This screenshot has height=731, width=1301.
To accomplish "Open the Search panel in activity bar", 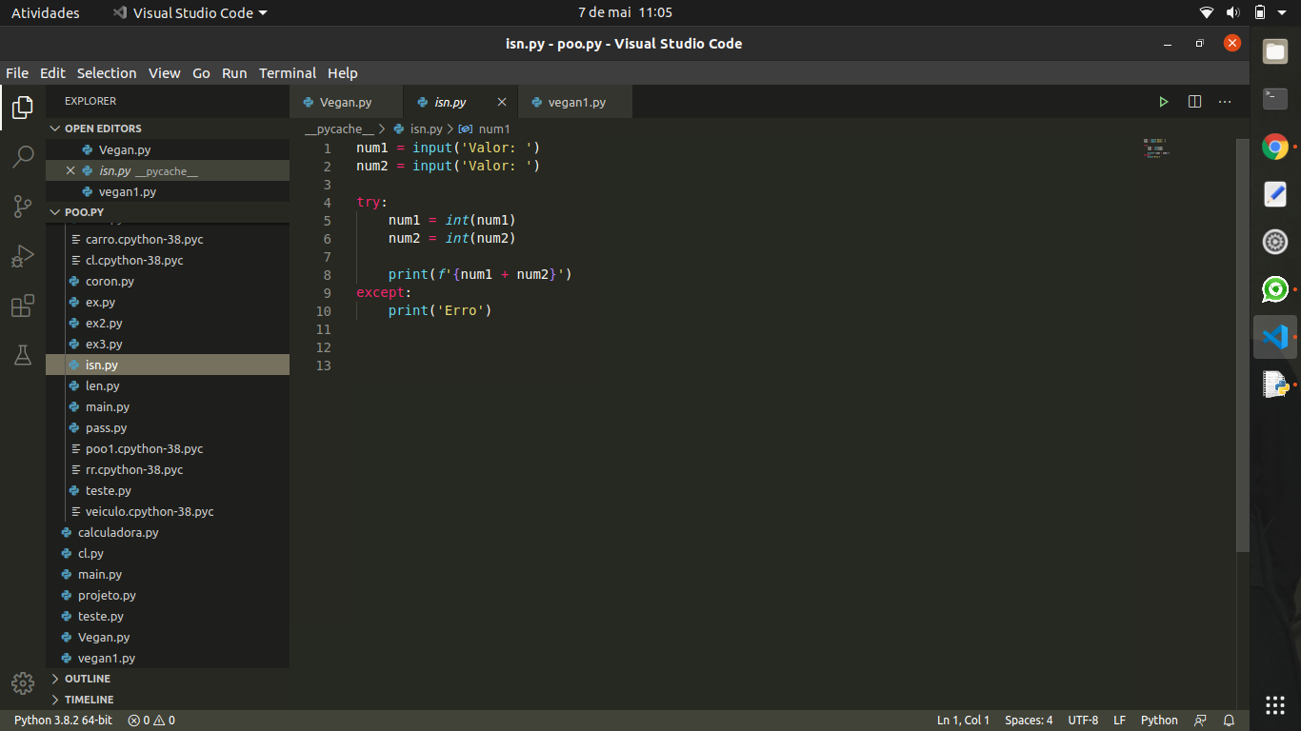I will coord(22,156).
